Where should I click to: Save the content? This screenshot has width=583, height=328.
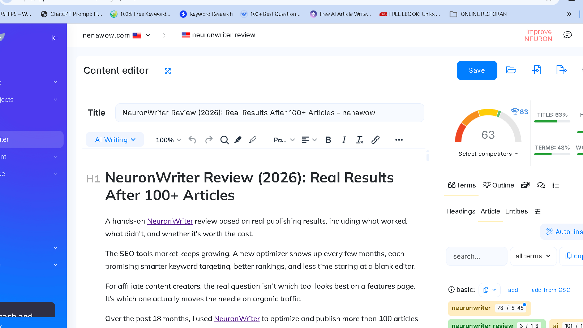[x=477, y=70]
